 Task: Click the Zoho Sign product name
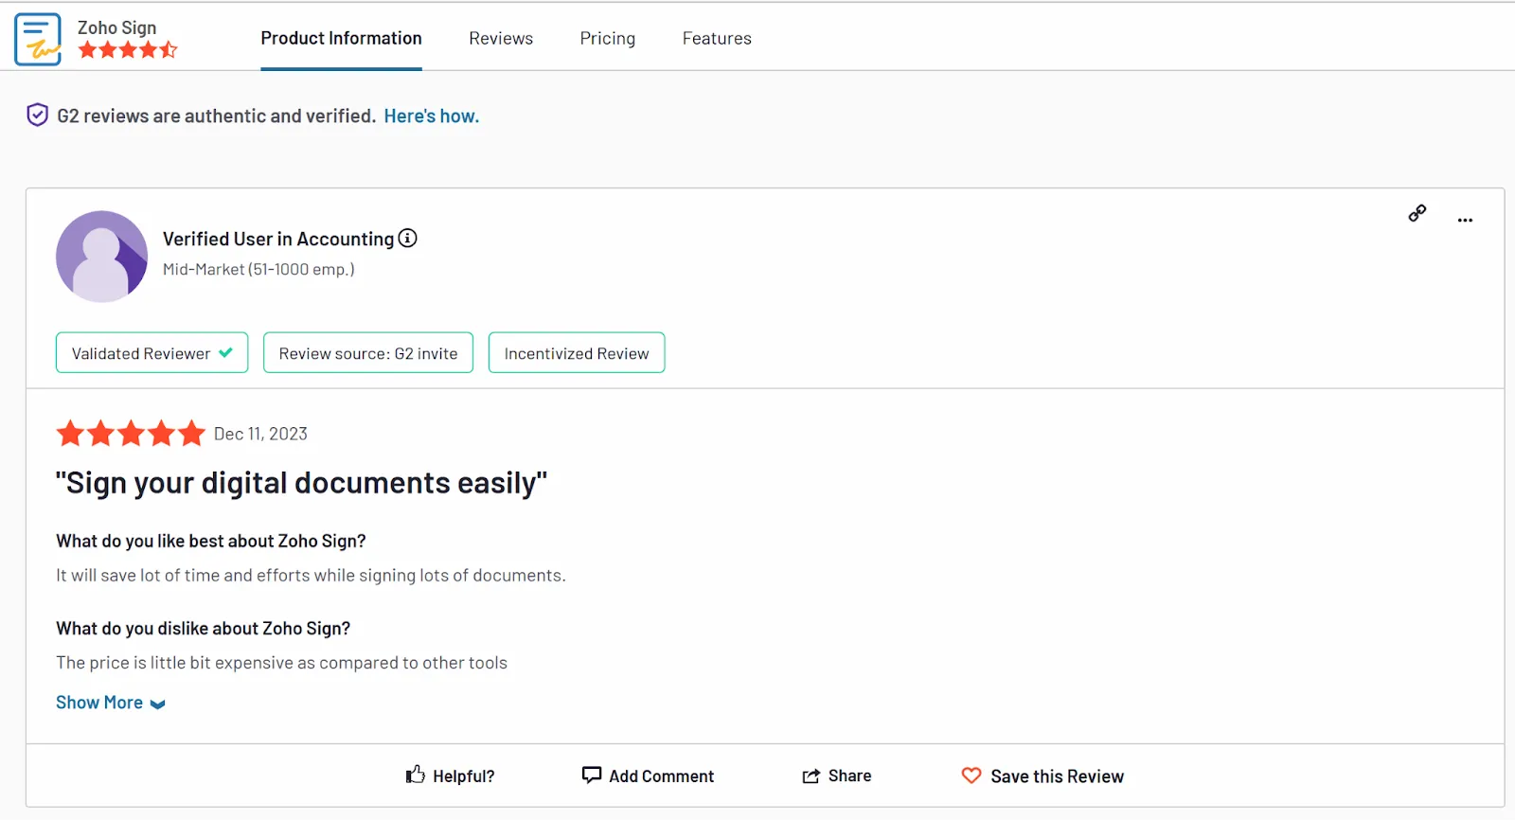pyautogui.click(x=117, y=27)
